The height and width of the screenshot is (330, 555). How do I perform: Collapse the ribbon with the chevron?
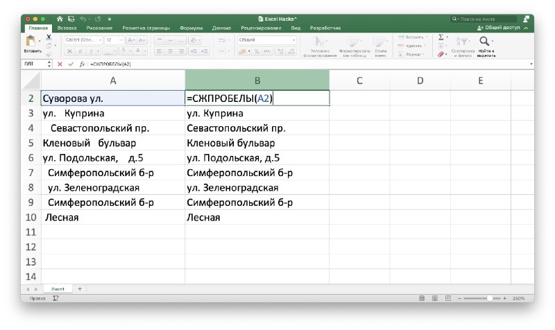[526, 28]
